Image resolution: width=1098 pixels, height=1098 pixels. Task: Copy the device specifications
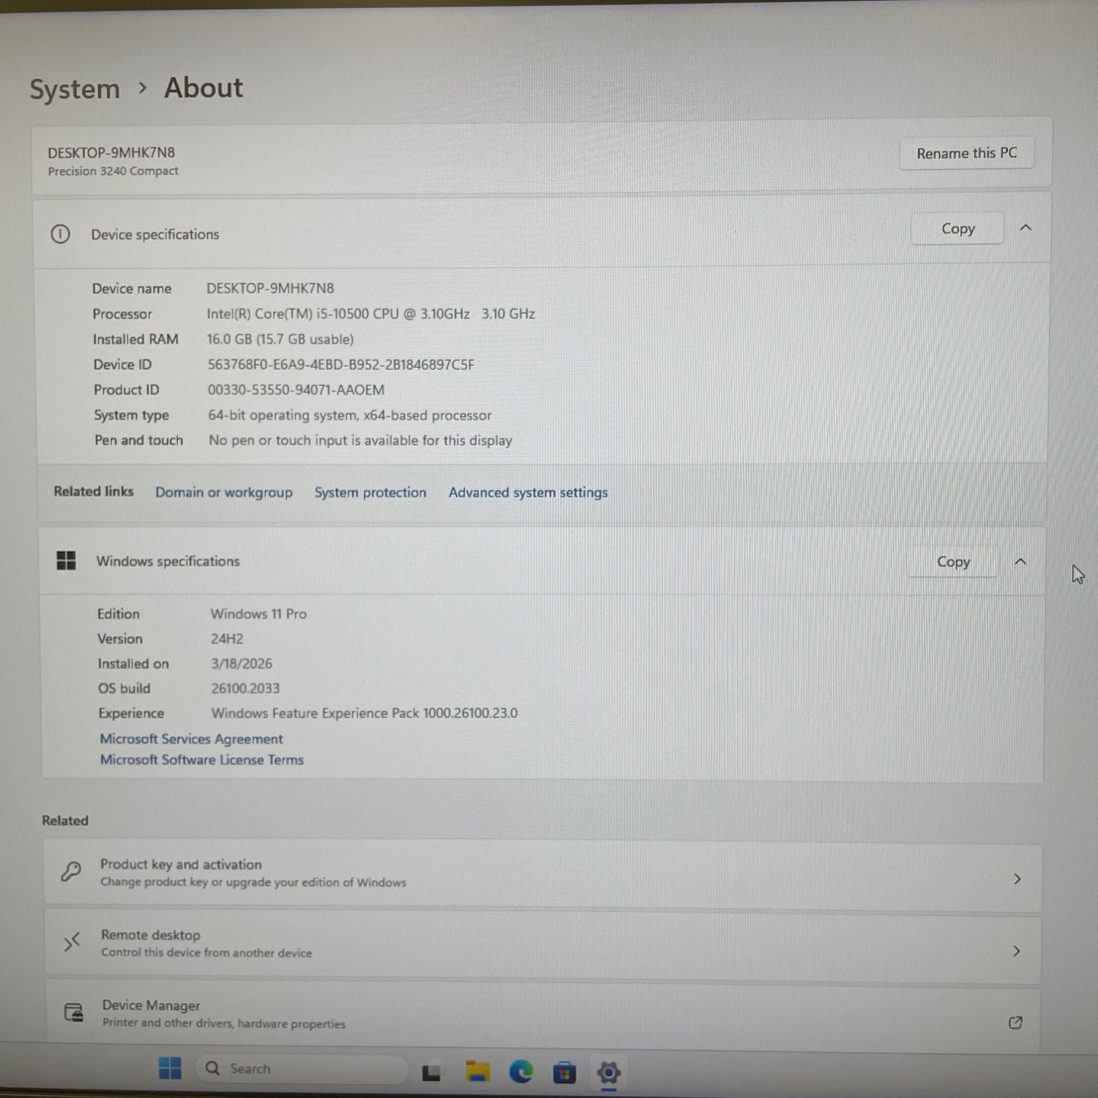point(957,229)
